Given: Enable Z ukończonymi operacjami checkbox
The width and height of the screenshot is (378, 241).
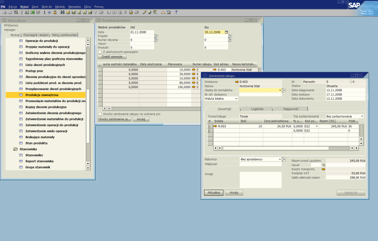Looking at the screenshot, I should click(100, 52).
